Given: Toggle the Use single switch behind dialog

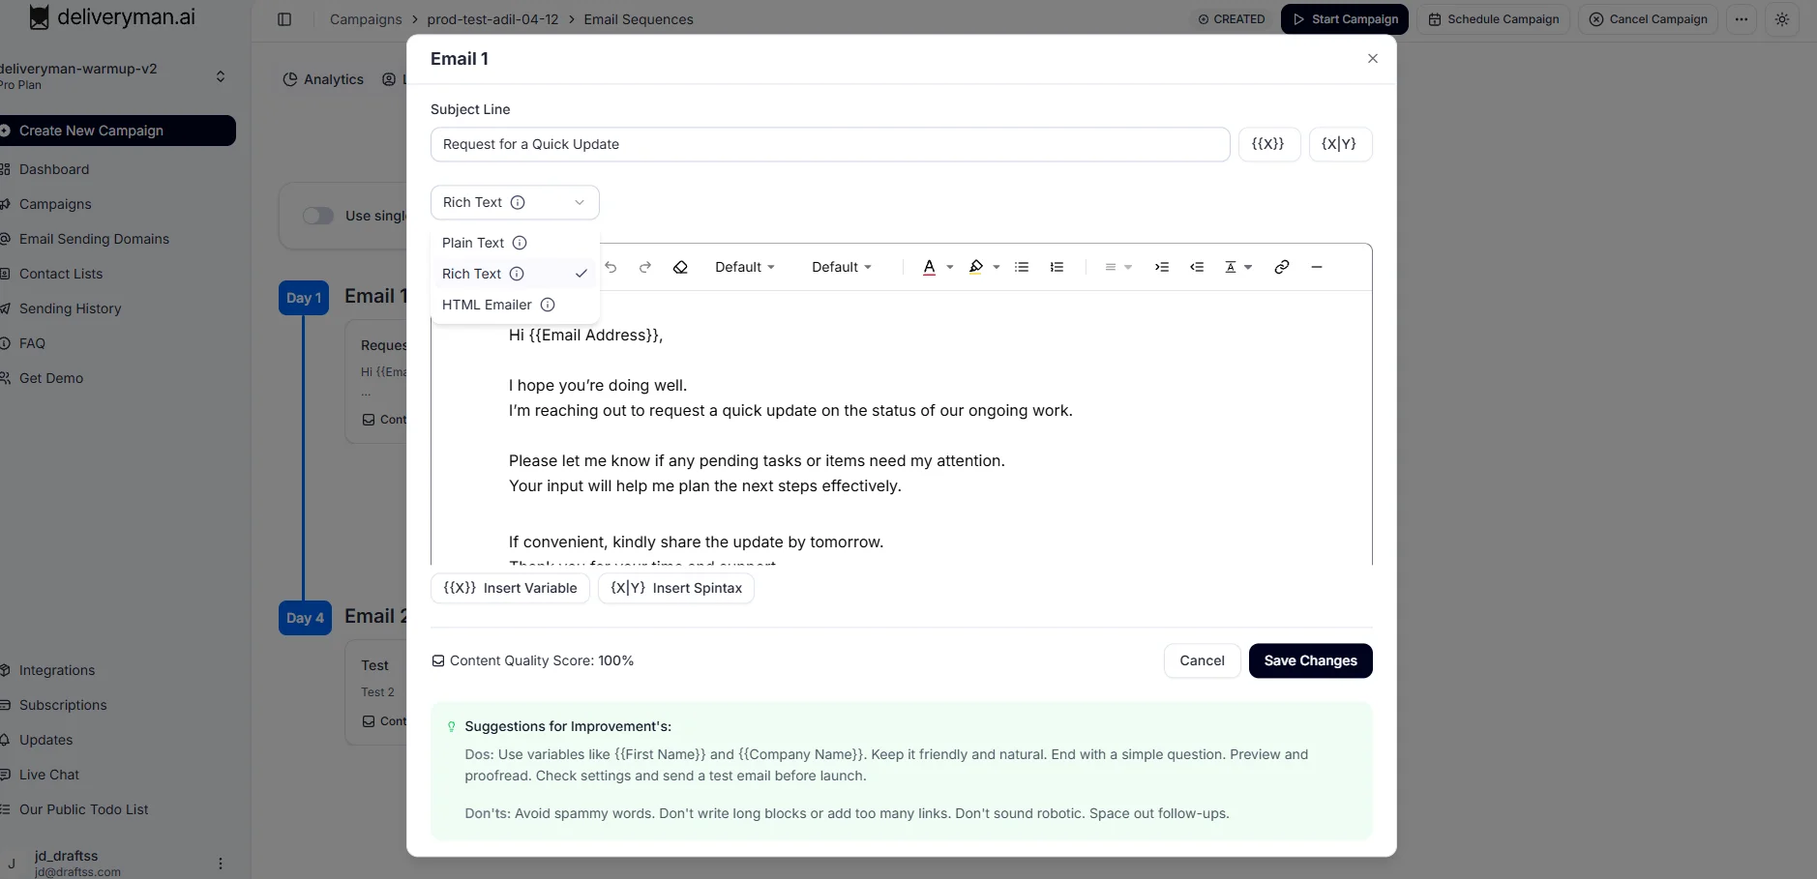Looking at the screenshot, I should point(318,216).
